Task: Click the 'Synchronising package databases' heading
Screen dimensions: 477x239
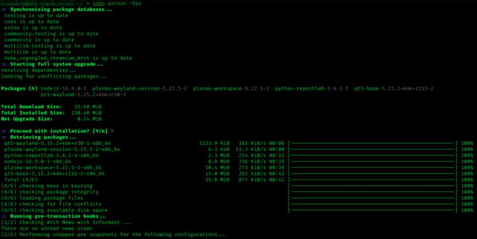Action: pos(60,10)
